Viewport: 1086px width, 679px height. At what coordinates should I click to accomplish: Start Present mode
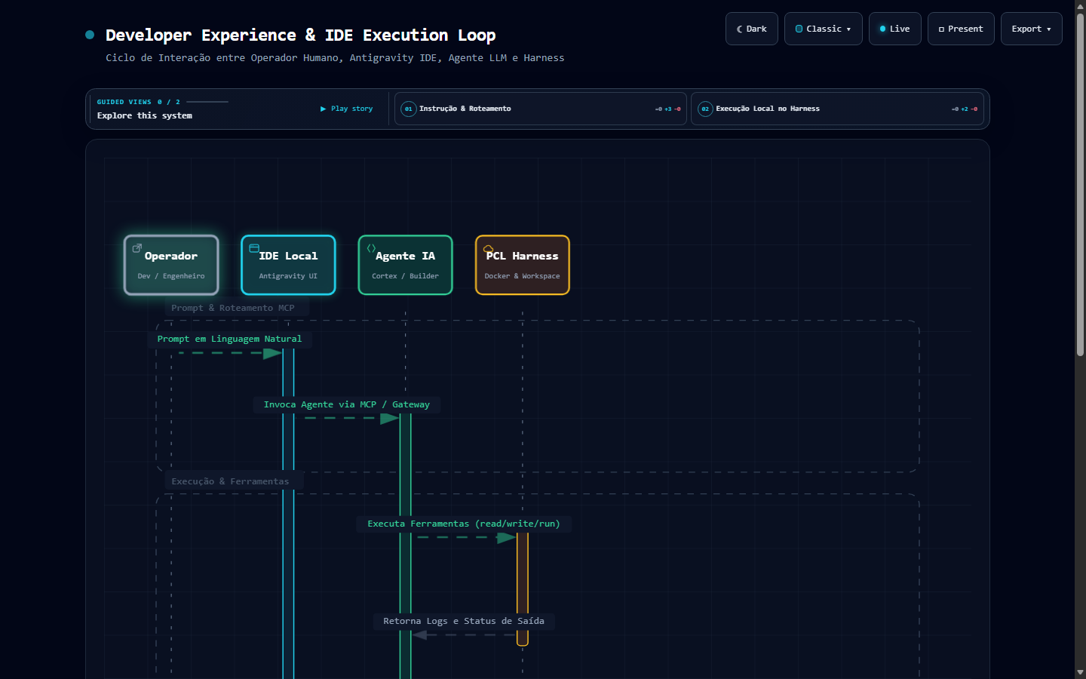(x=960, y=29)
